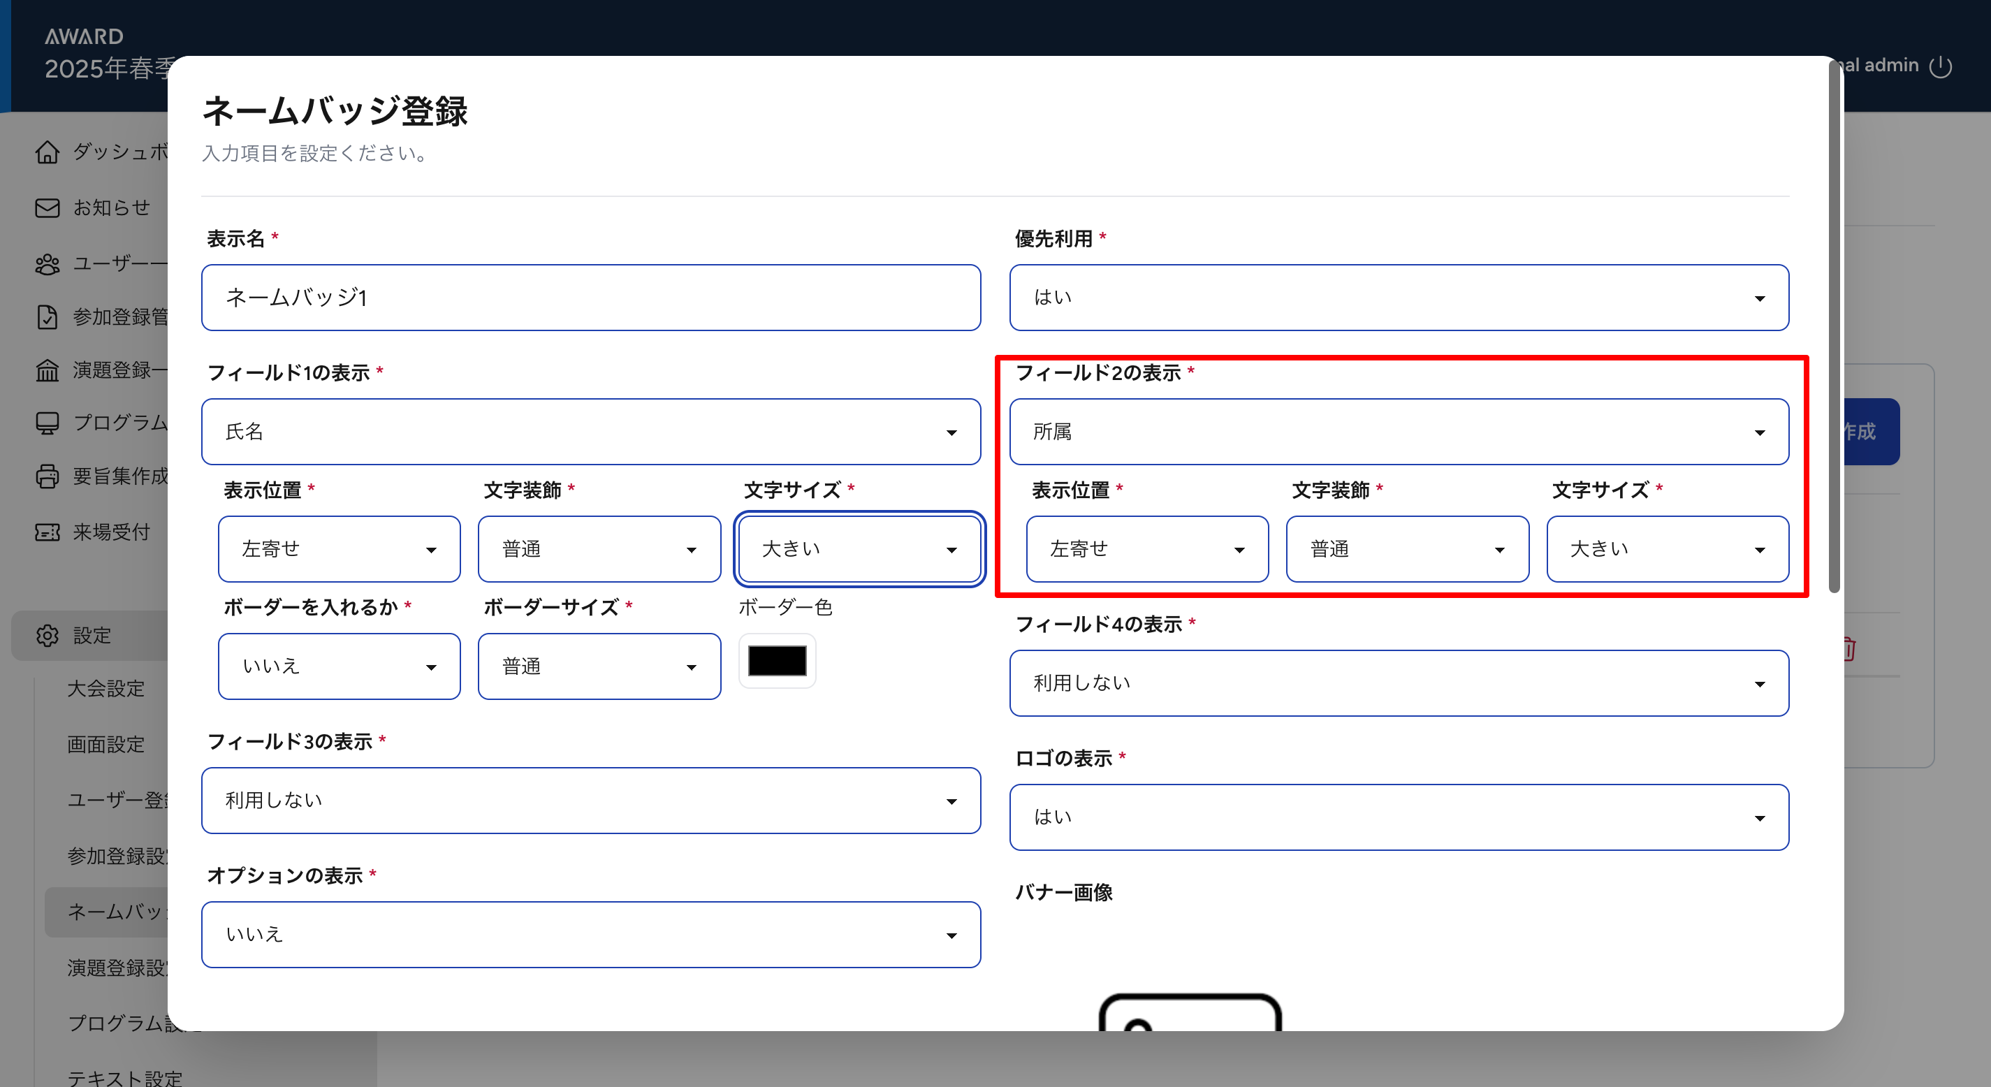Click the 演題登録 building icon
1991x1087 pixels.
click(x=47, y=370)
